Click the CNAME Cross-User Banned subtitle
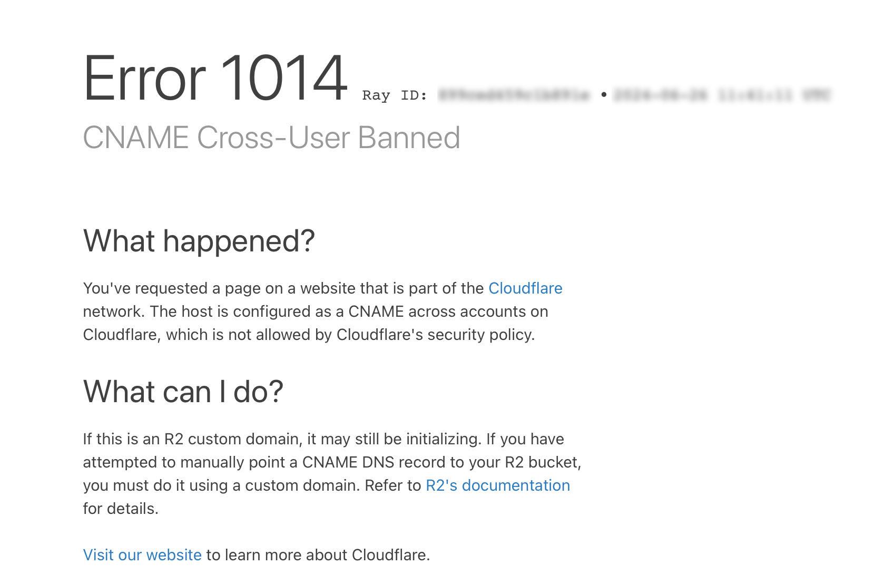885x584 pixels. [272, 138]
